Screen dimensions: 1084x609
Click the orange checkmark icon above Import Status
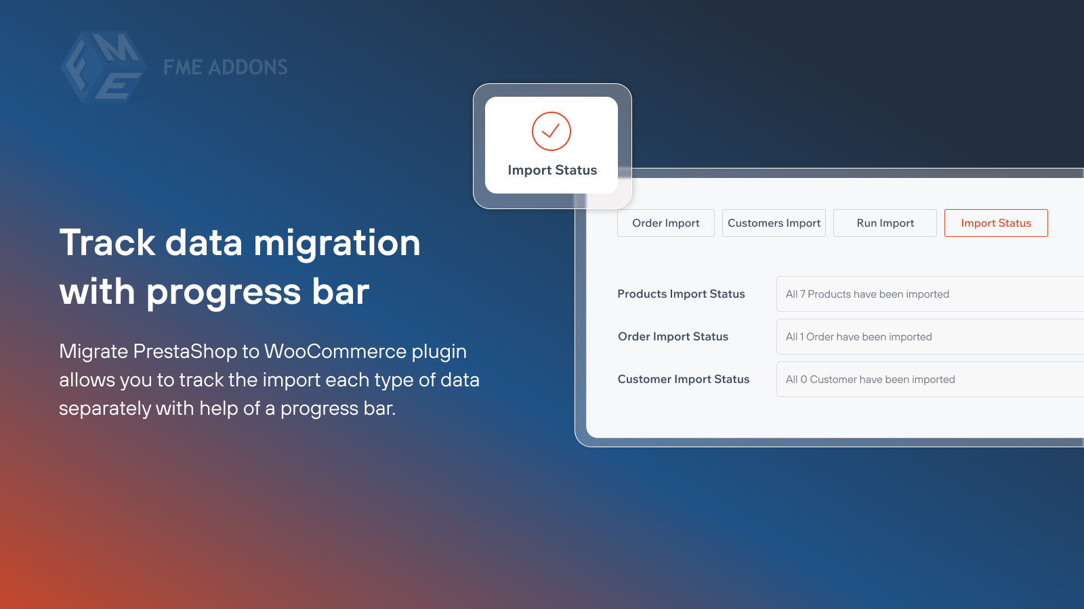pos(551,132)
